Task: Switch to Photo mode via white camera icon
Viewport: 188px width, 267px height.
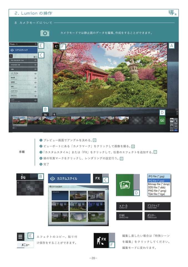Action: coord(172,120)
